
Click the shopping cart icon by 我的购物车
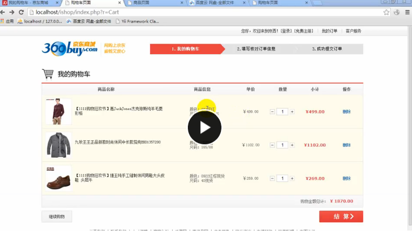[48, 73]
